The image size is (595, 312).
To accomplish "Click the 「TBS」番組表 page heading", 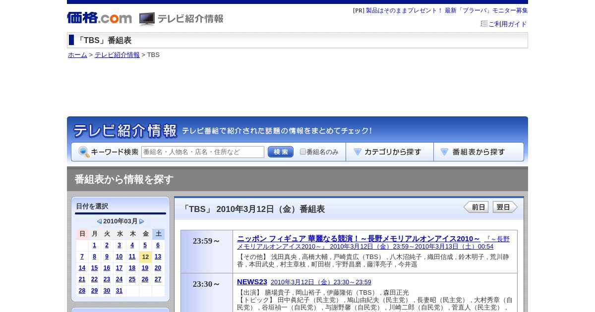I will 104,41.
